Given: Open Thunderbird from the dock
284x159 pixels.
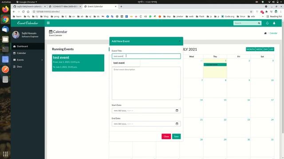Looking at the screenshot, I should coord(5,29).
